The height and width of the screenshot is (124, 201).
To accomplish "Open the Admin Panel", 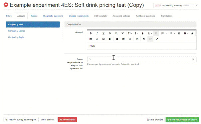I will [68, 120].
